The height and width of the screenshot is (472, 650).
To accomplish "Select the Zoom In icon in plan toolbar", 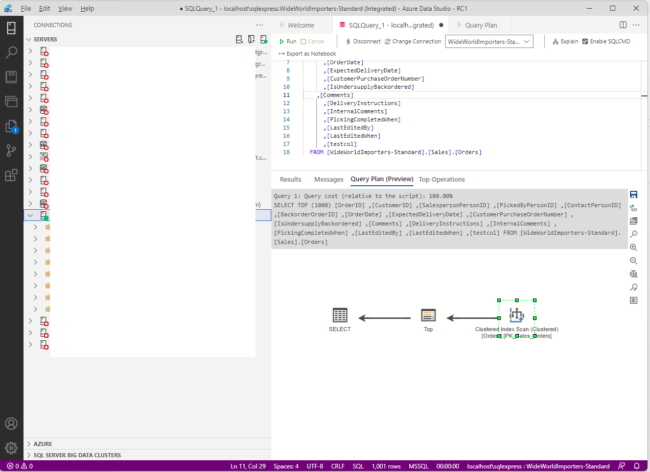I will (x=634, y=247).
